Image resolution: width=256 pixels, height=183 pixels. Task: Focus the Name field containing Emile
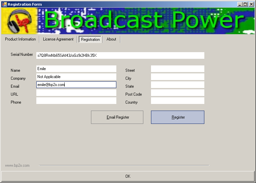(76, 69)
